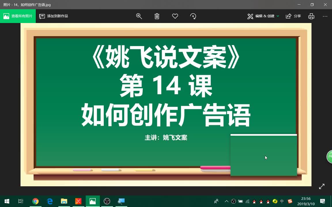Zoom into the photo with the magnifier tool

[x=139, y=16]
